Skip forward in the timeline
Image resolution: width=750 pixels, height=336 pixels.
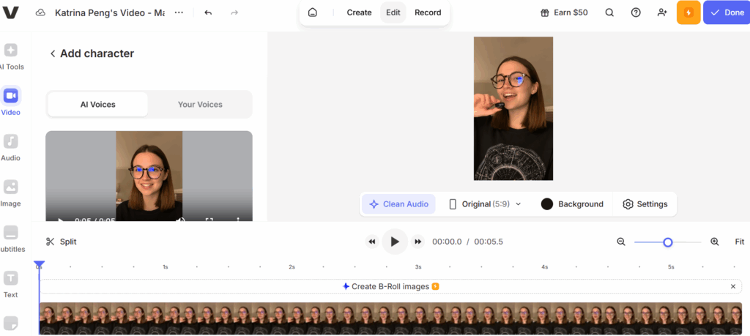417,242
